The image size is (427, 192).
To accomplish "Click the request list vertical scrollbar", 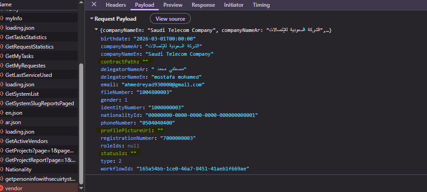I will click(x=81, y=121).
